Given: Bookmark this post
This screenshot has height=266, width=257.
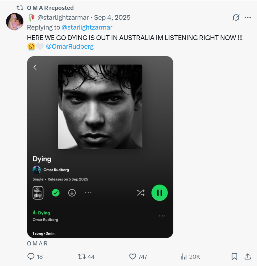Looking at the screenshot, I should tap(234, 256).
